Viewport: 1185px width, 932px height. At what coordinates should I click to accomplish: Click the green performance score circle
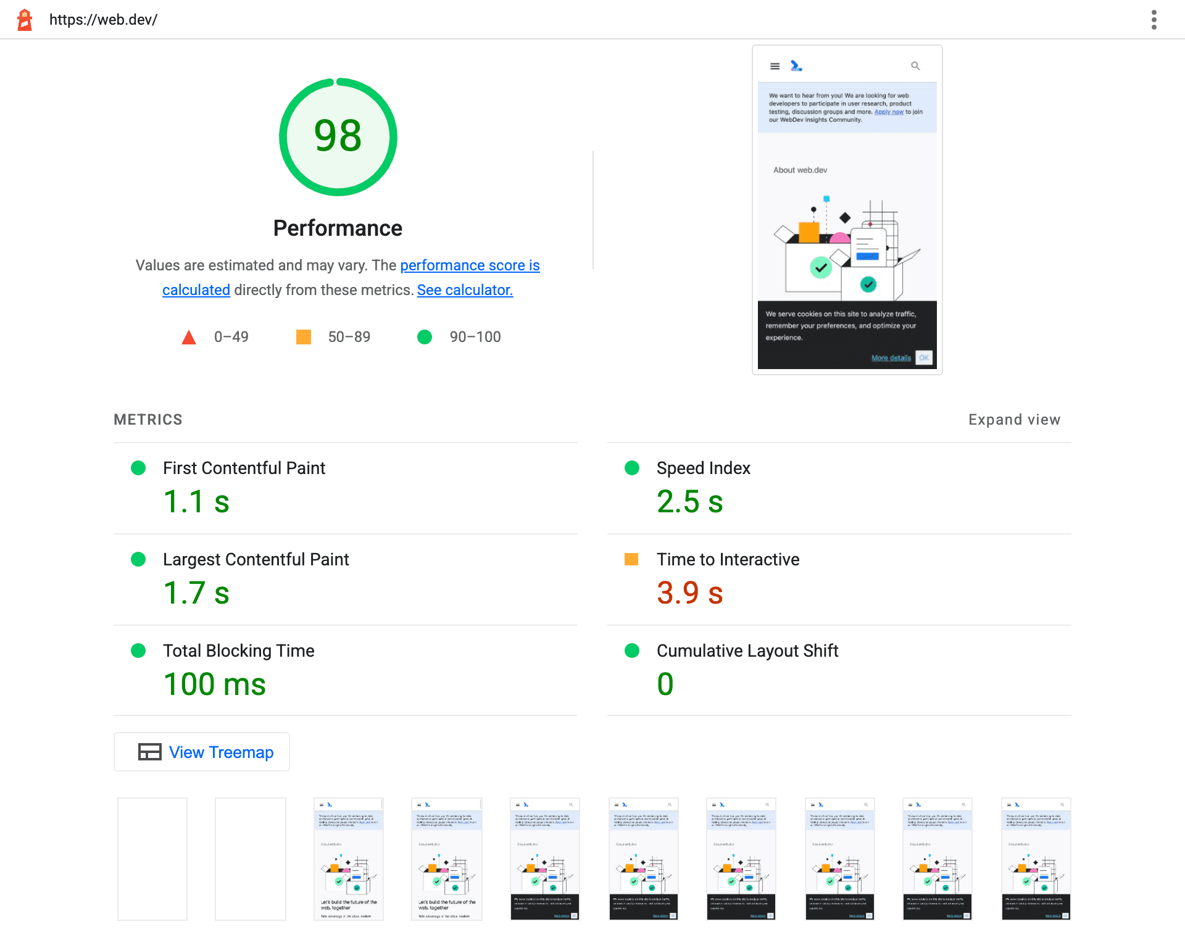point(338,136)
